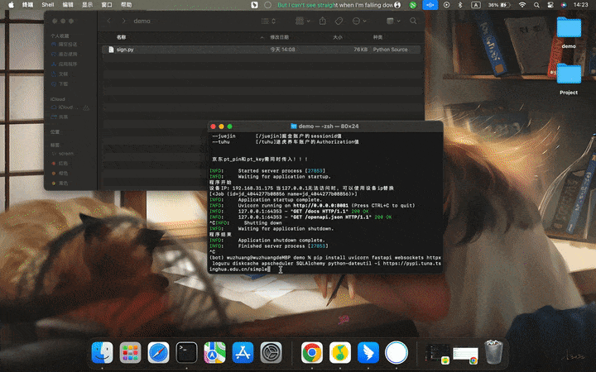Image resolution: width=596 pixels, height=372 pixels.
Task: Open Maps from the Dock
Action: 214,353
